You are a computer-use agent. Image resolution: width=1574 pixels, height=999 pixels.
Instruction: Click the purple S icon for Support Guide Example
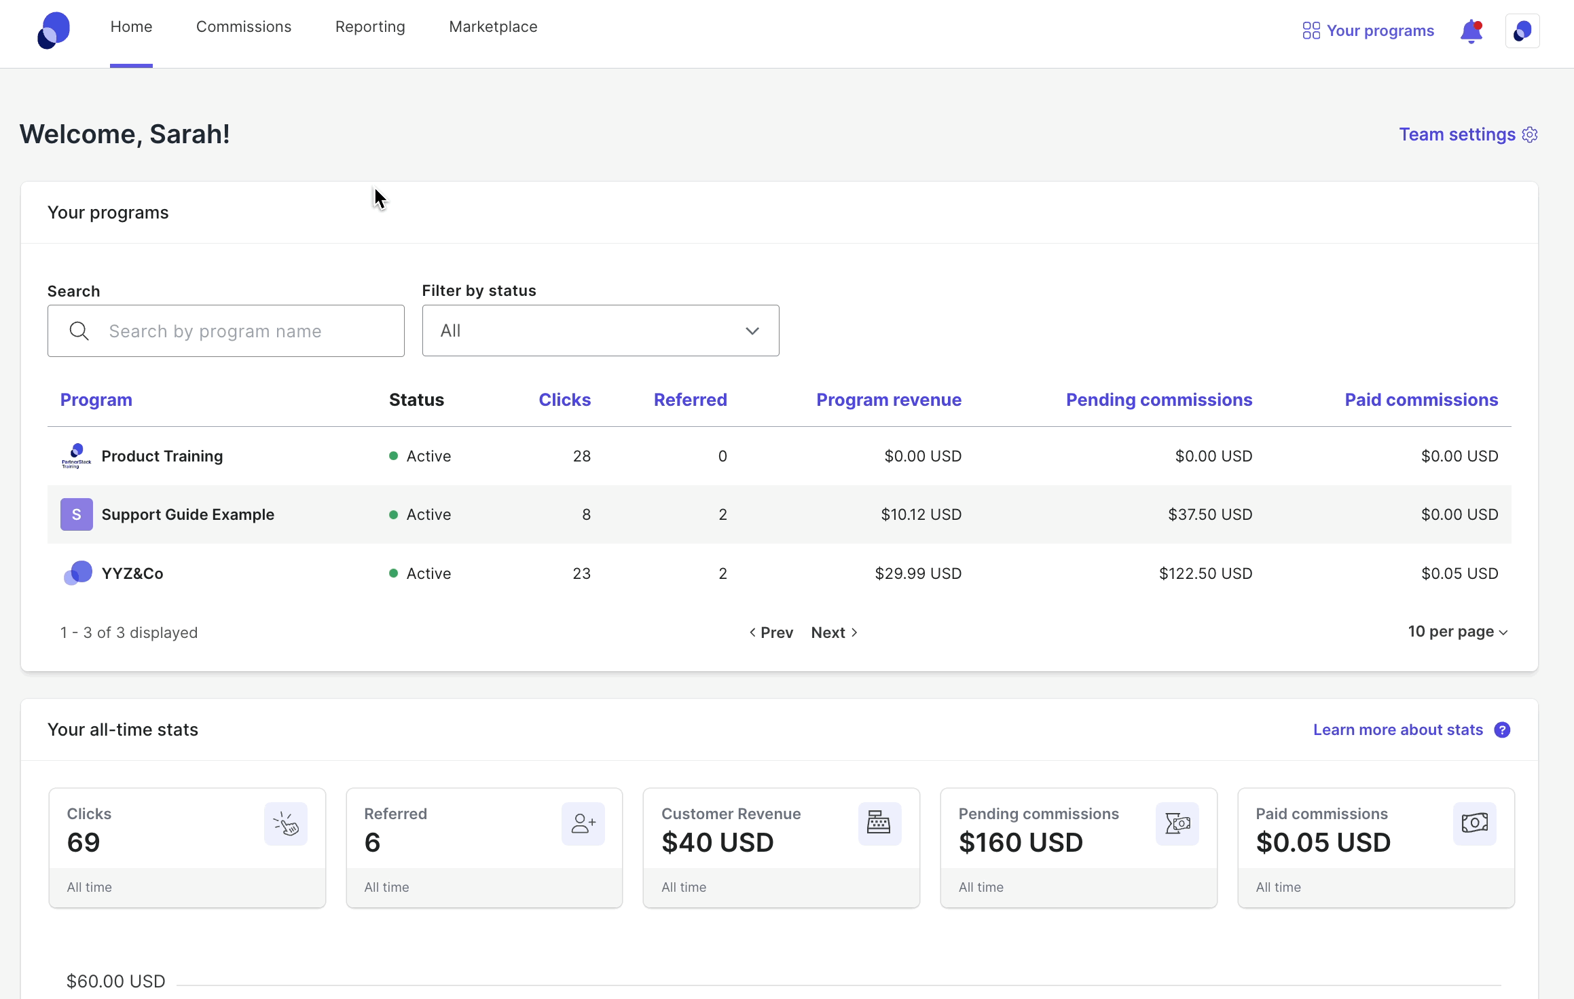[x=77, y=514]
